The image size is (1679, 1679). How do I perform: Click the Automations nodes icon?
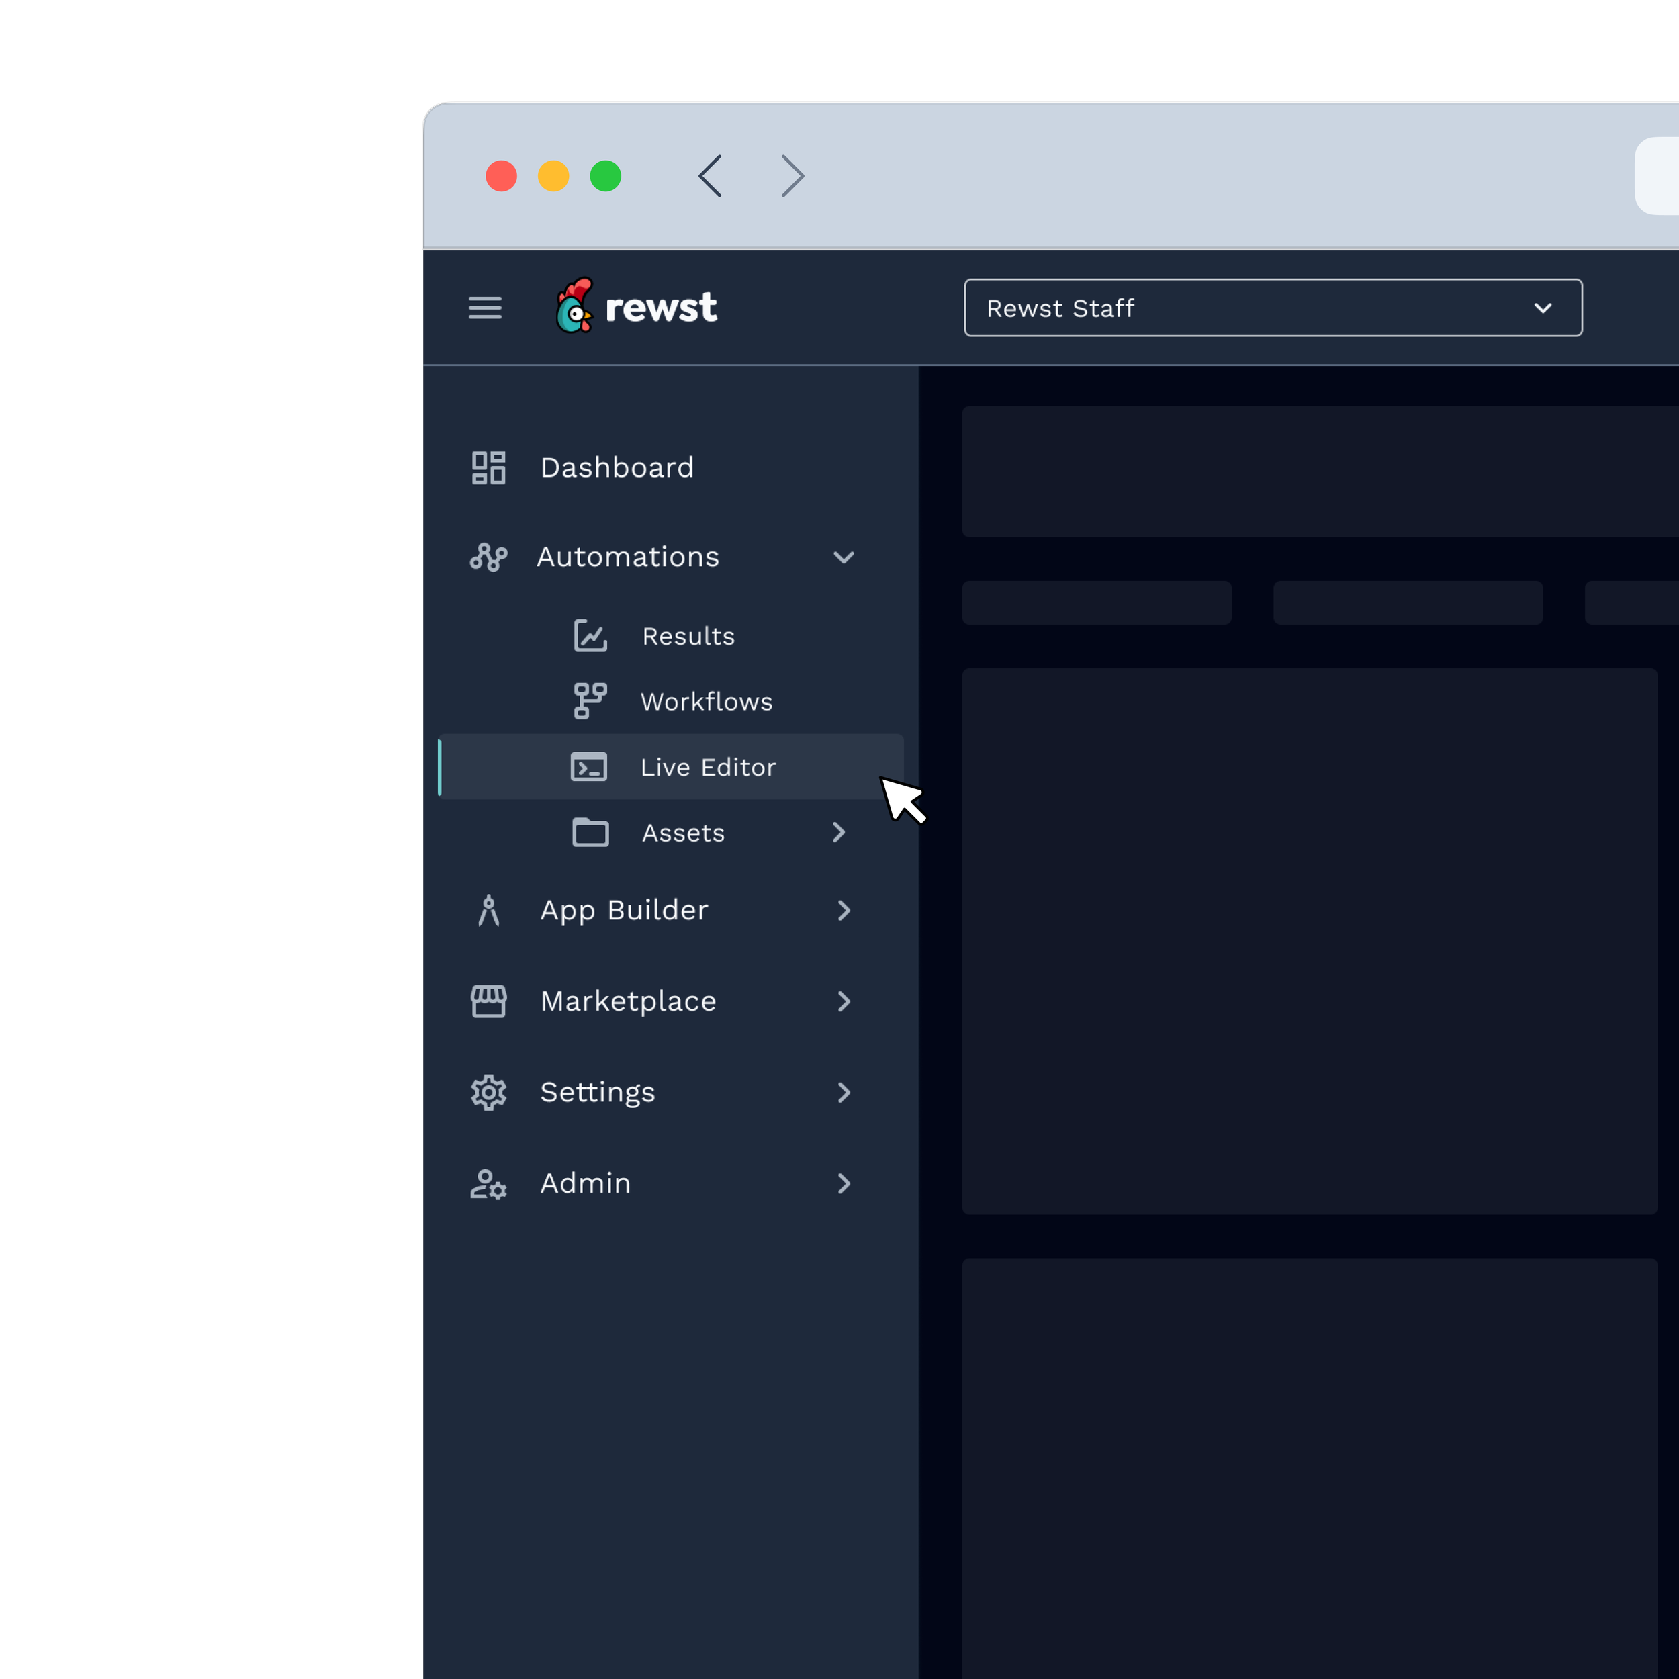click(x=488, y=557)
